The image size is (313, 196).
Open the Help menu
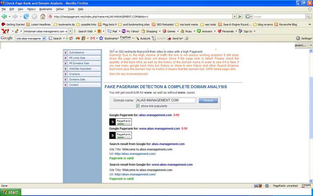click(81, 9)
